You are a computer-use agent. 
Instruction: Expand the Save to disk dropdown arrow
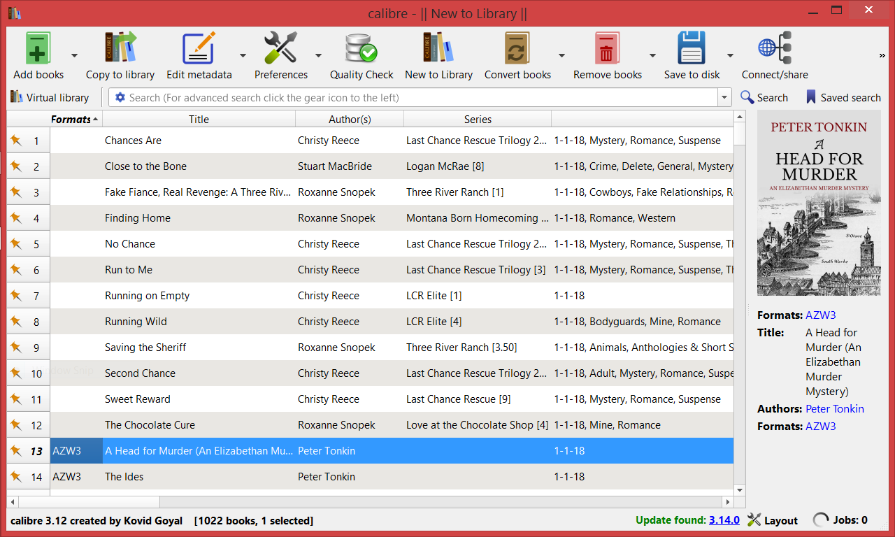coord(730,55)
